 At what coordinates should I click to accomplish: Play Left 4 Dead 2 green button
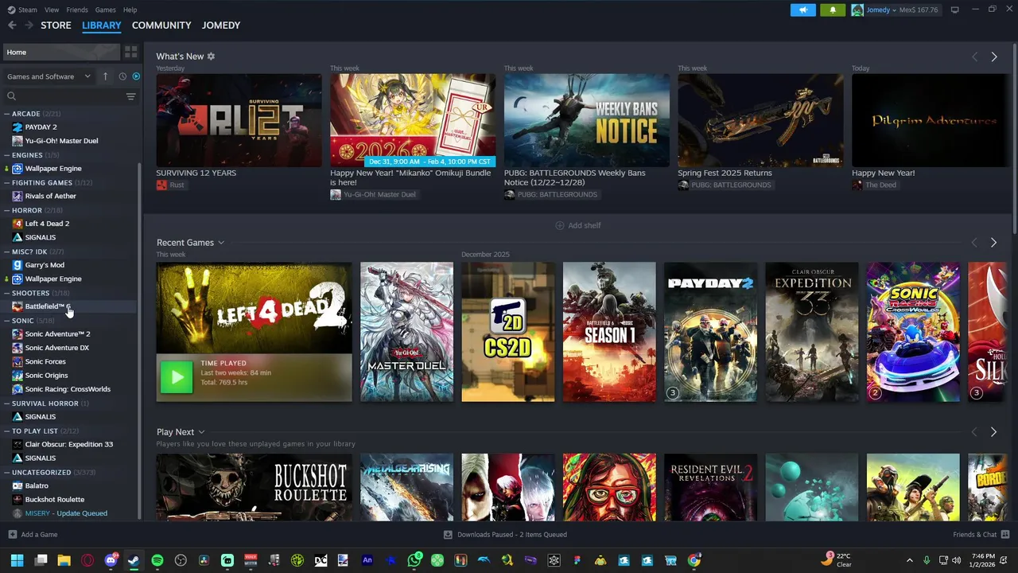click(x=177, y=377)
